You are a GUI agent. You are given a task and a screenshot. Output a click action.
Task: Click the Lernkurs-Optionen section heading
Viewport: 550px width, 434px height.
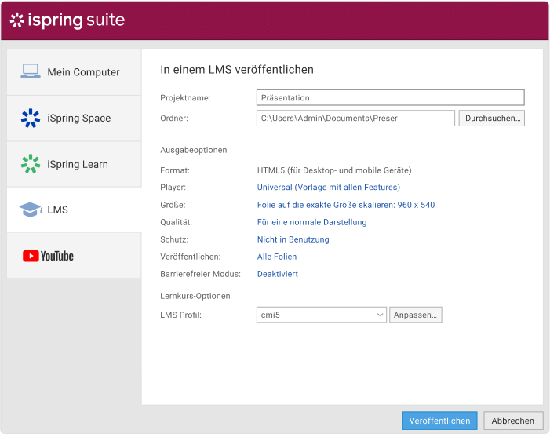pyautogui.click(x=195, y=296)
